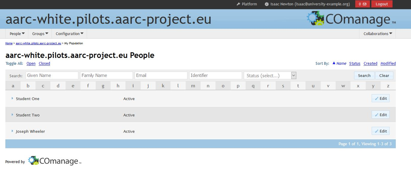Screen dimensions: 411x169
Task: Click pencil icon in Student One's Edit button
Action: point(377,98)
